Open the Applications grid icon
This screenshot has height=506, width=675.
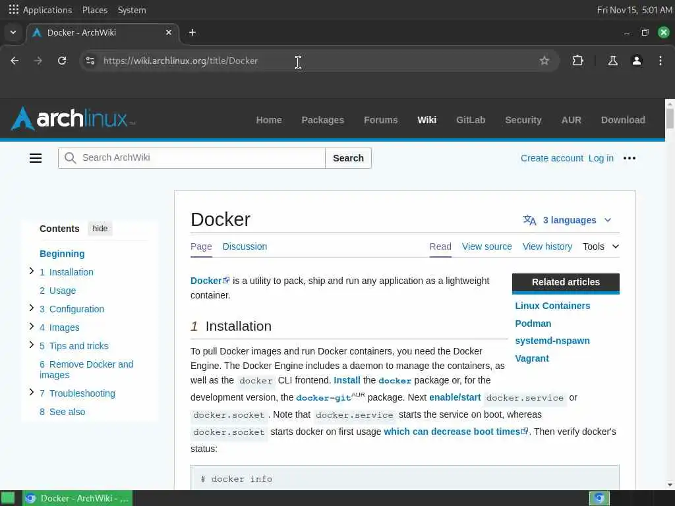[14, 9]
